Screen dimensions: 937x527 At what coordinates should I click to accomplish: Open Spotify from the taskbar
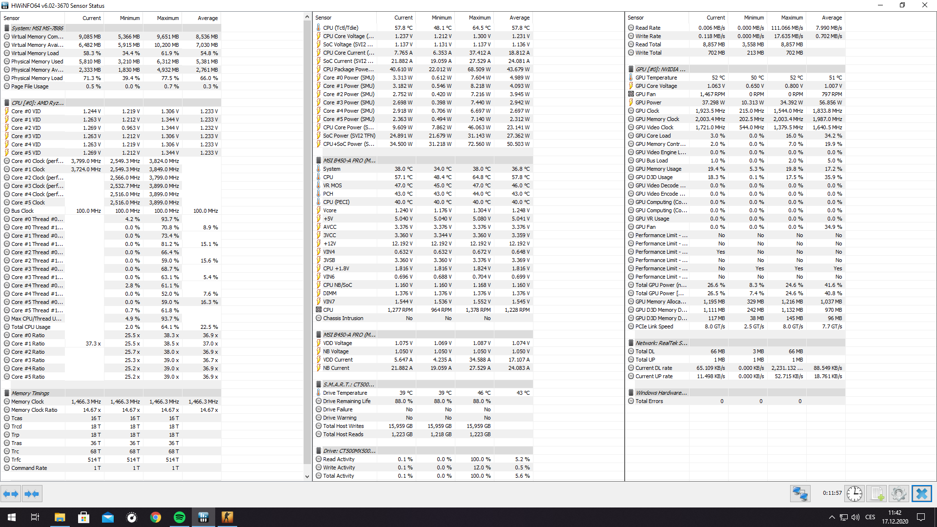point(180,517)
